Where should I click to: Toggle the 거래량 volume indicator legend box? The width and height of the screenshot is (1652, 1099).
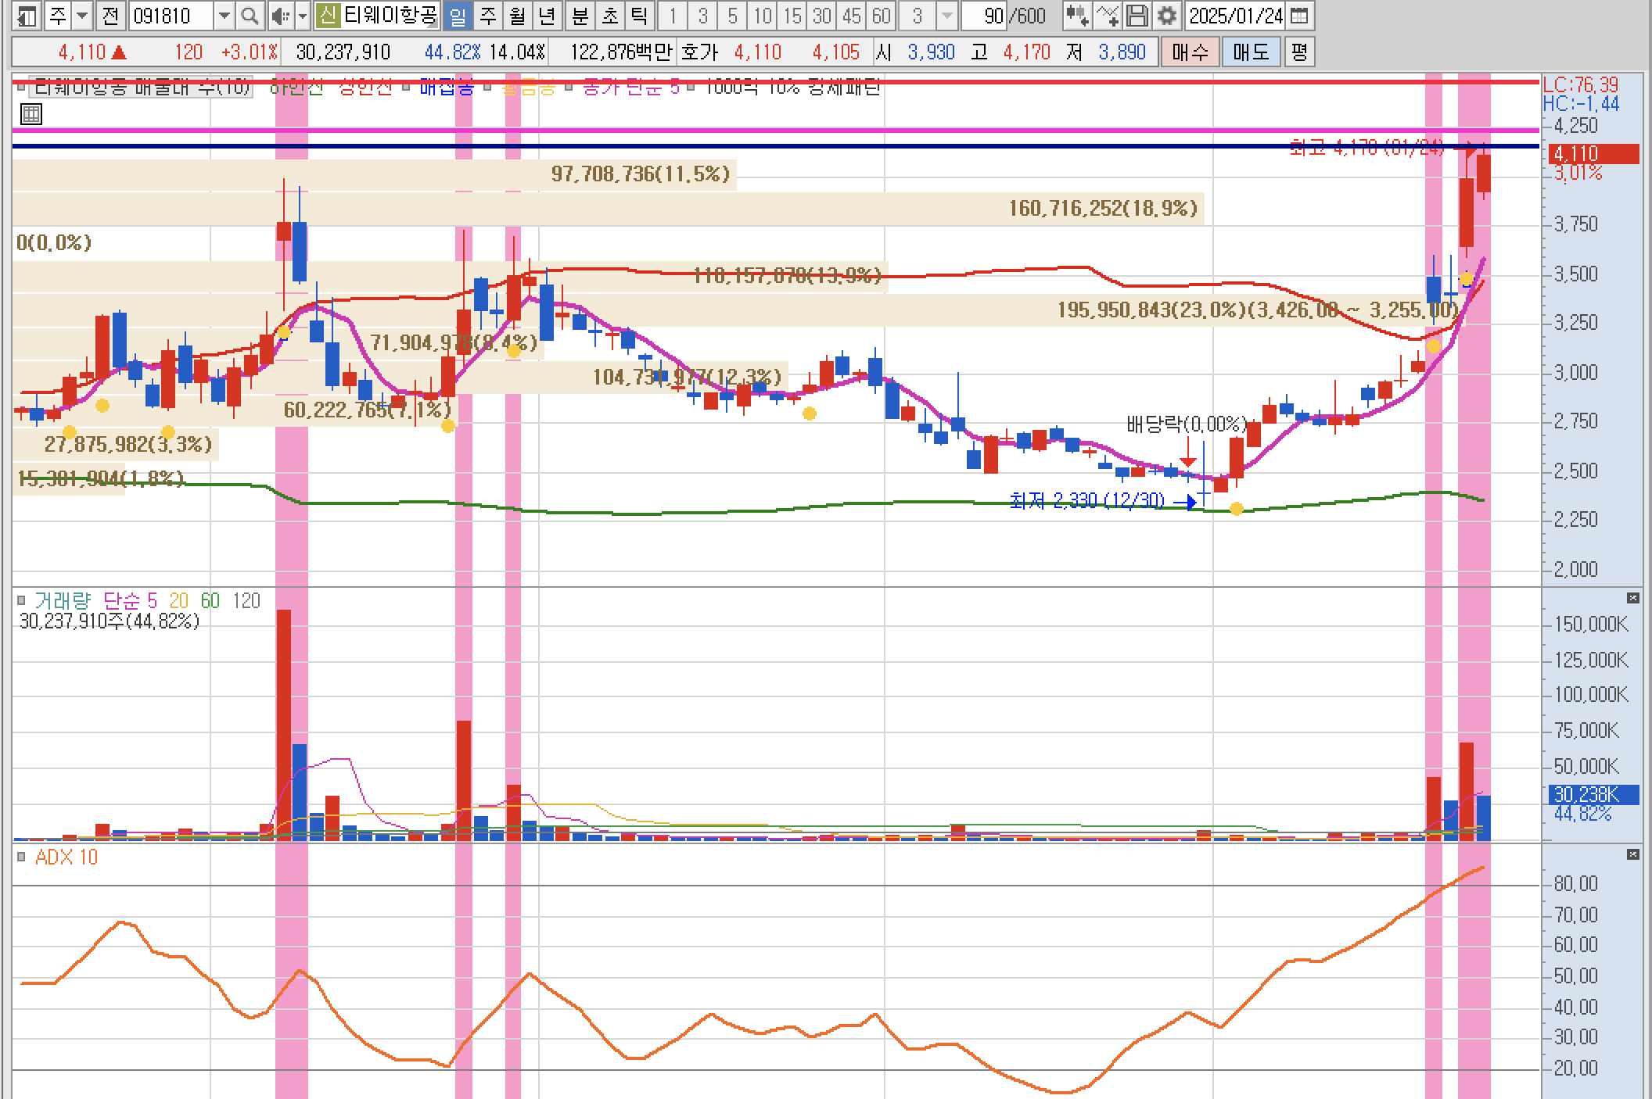coord(22,600)
